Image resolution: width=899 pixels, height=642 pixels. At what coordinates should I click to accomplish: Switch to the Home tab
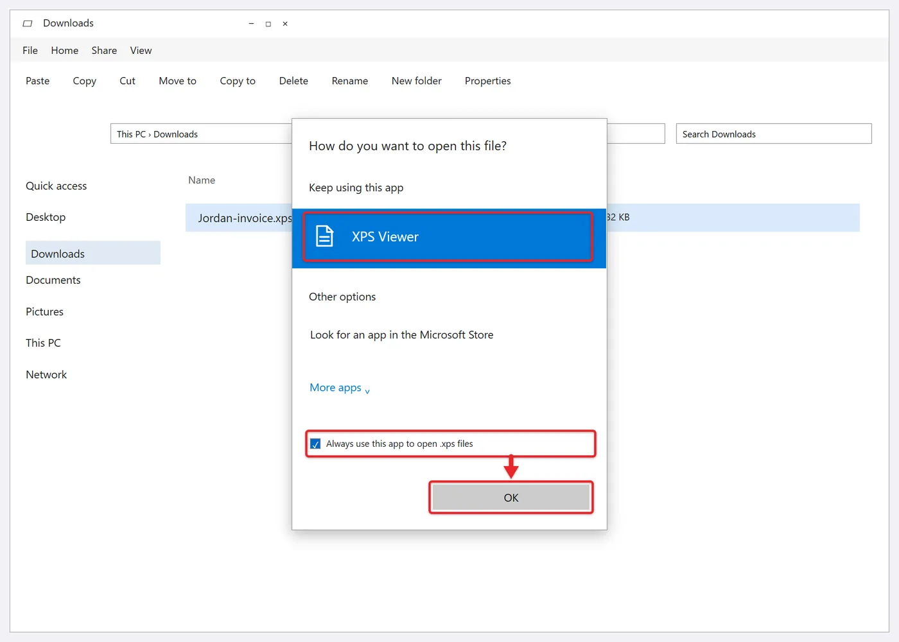(65, 50)
